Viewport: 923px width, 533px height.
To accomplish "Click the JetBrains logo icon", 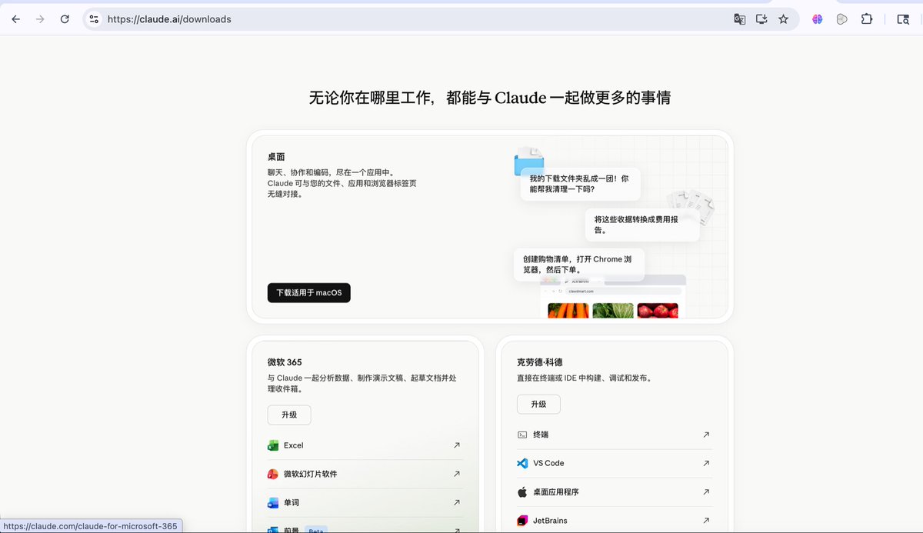I will [522, 521].
